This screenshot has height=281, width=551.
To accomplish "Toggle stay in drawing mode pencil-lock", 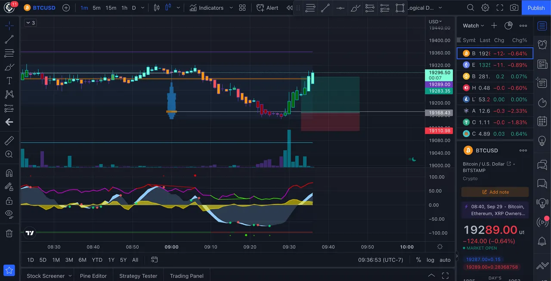I will pyautogui.click(x=9, y=187).
